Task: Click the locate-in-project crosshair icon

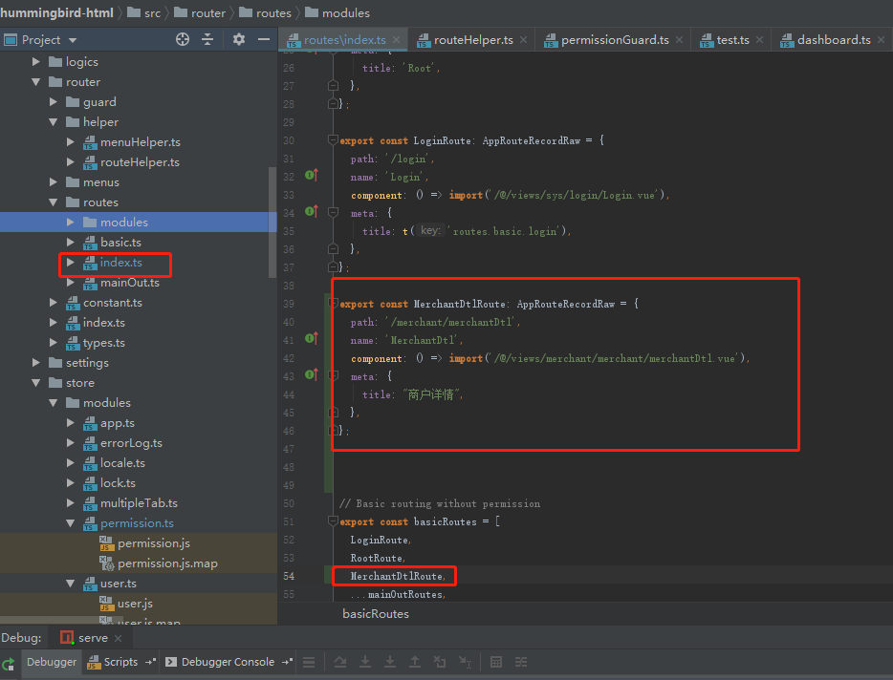Action: pyautogui.click(x=183, y=39)
